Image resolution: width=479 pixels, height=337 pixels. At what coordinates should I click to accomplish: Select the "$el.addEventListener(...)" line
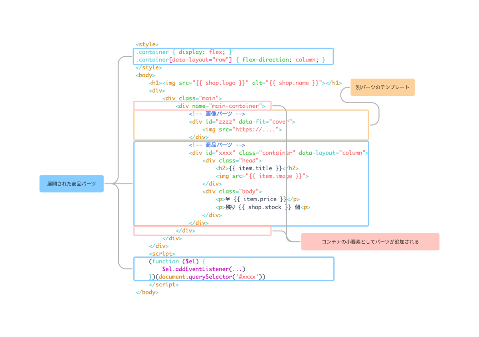pyautogui.click(x=204, y=269)
